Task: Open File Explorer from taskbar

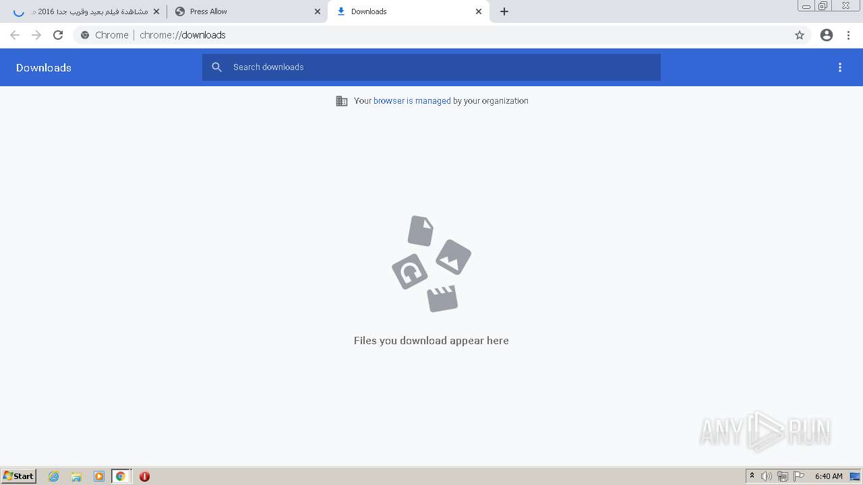Action: (76, 476)
